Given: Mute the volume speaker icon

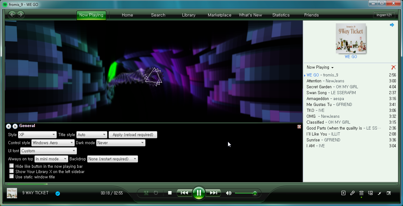Looking at the screenshot, I should (229, 193).
